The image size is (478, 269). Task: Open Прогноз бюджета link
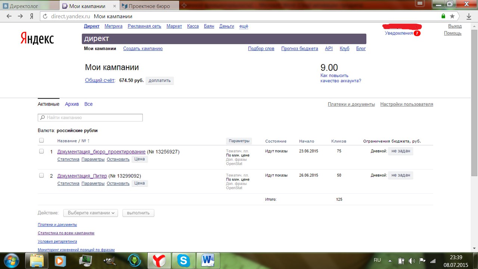pyautogui.click(x=299, y=49)
